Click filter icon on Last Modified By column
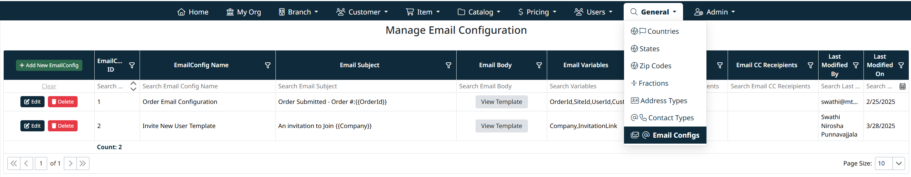The image size is (911, 177). (x=856, y=65)
